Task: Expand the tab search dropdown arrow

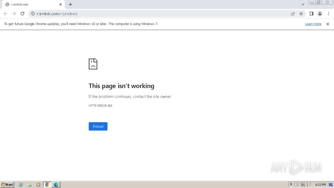Action: pyautogui.click(x=303, y=4)
